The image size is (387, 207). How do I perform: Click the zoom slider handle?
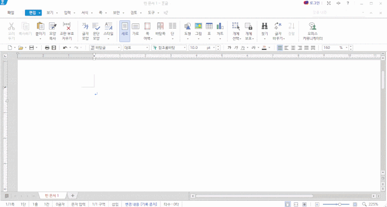[340, 204]
